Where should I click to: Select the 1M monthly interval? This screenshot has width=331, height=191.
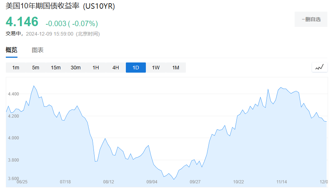point(176,68)
